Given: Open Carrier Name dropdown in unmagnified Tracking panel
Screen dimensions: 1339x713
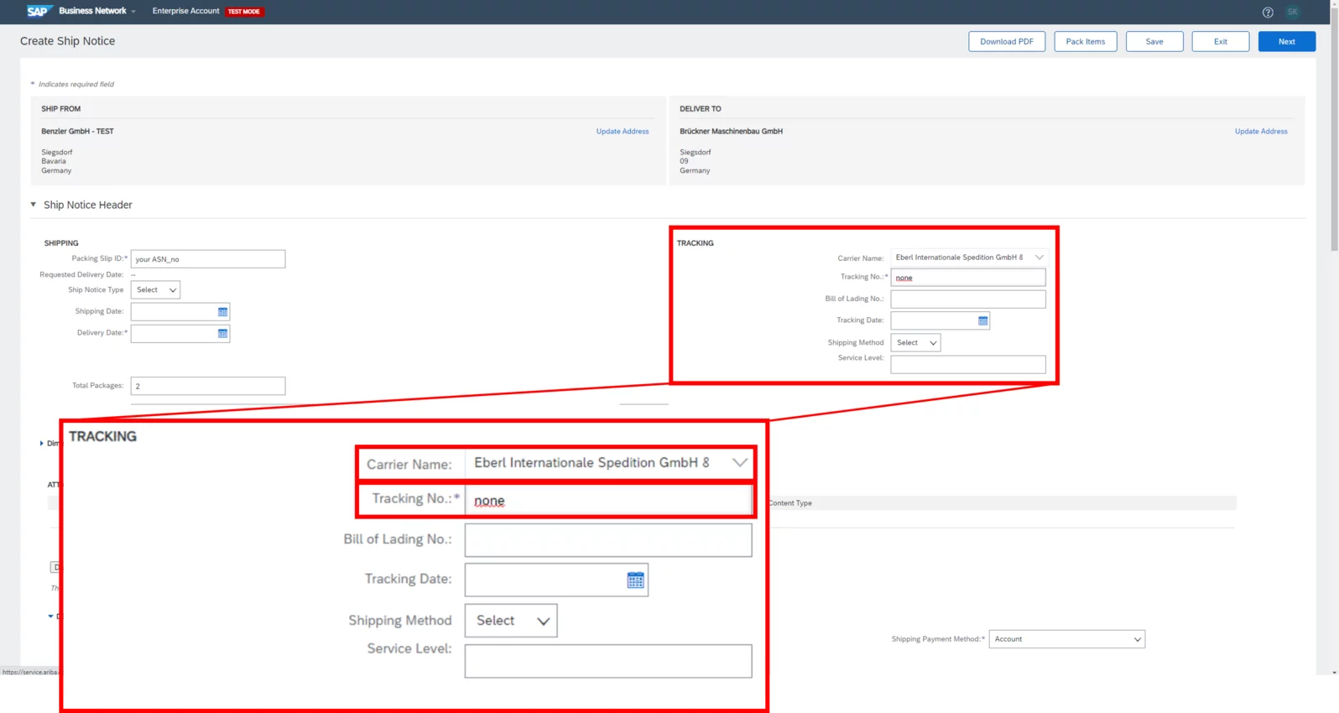Looking at the screenshot, I should coord(968,258).
